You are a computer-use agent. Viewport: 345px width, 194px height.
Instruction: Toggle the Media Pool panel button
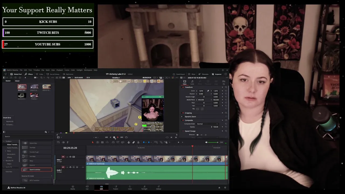tap(16, 74)
